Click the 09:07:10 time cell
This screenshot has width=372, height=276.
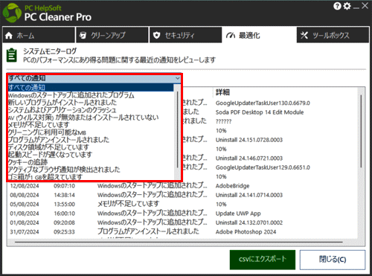coord(64,186)
